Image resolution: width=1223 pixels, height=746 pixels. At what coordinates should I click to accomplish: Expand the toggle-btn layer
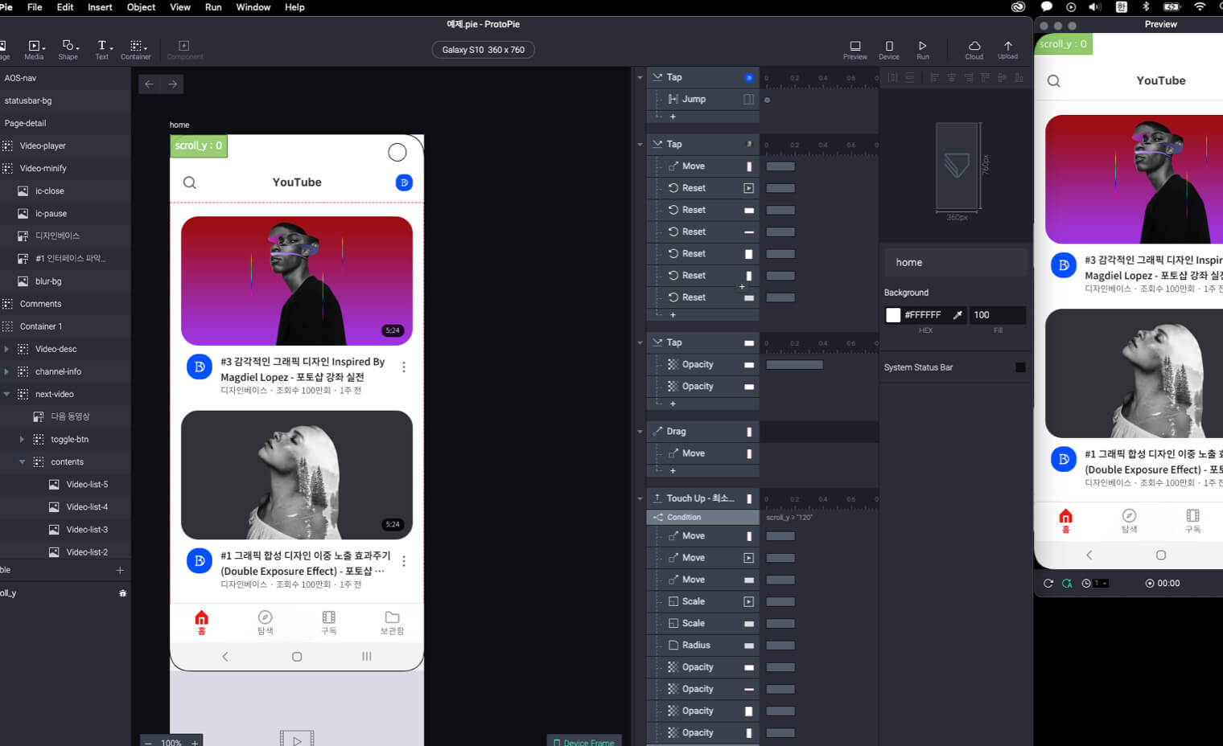pos(22,440)
